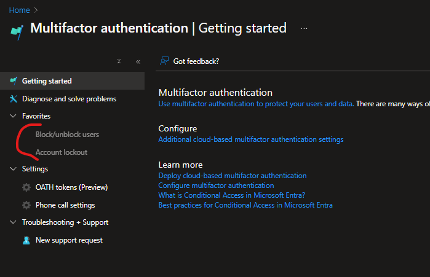Viewport: 430px width, 277px height.
Task: Open What is Conditional Access link
Action: pos(232,195)
